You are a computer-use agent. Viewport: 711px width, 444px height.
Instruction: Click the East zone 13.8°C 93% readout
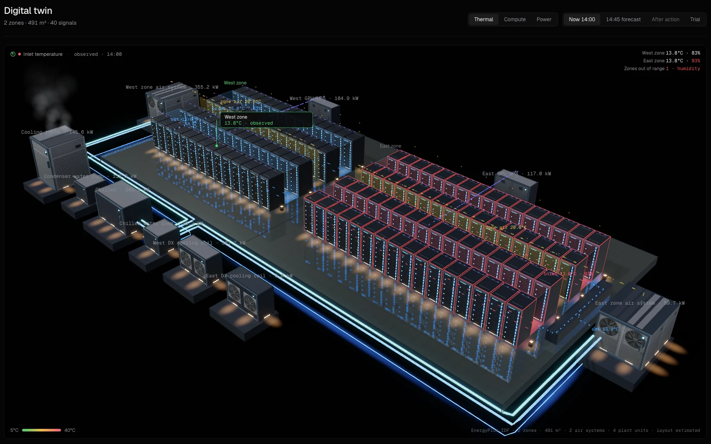pyautogui.click(x=672, y=61)
